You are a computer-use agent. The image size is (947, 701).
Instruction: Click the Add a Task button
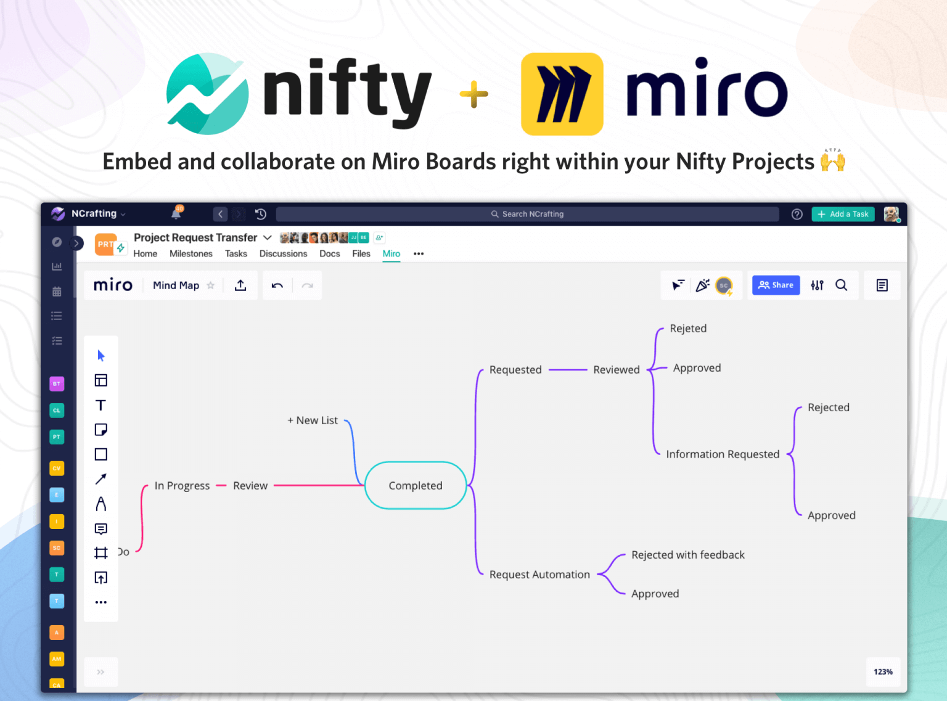(x=843, y=214)
